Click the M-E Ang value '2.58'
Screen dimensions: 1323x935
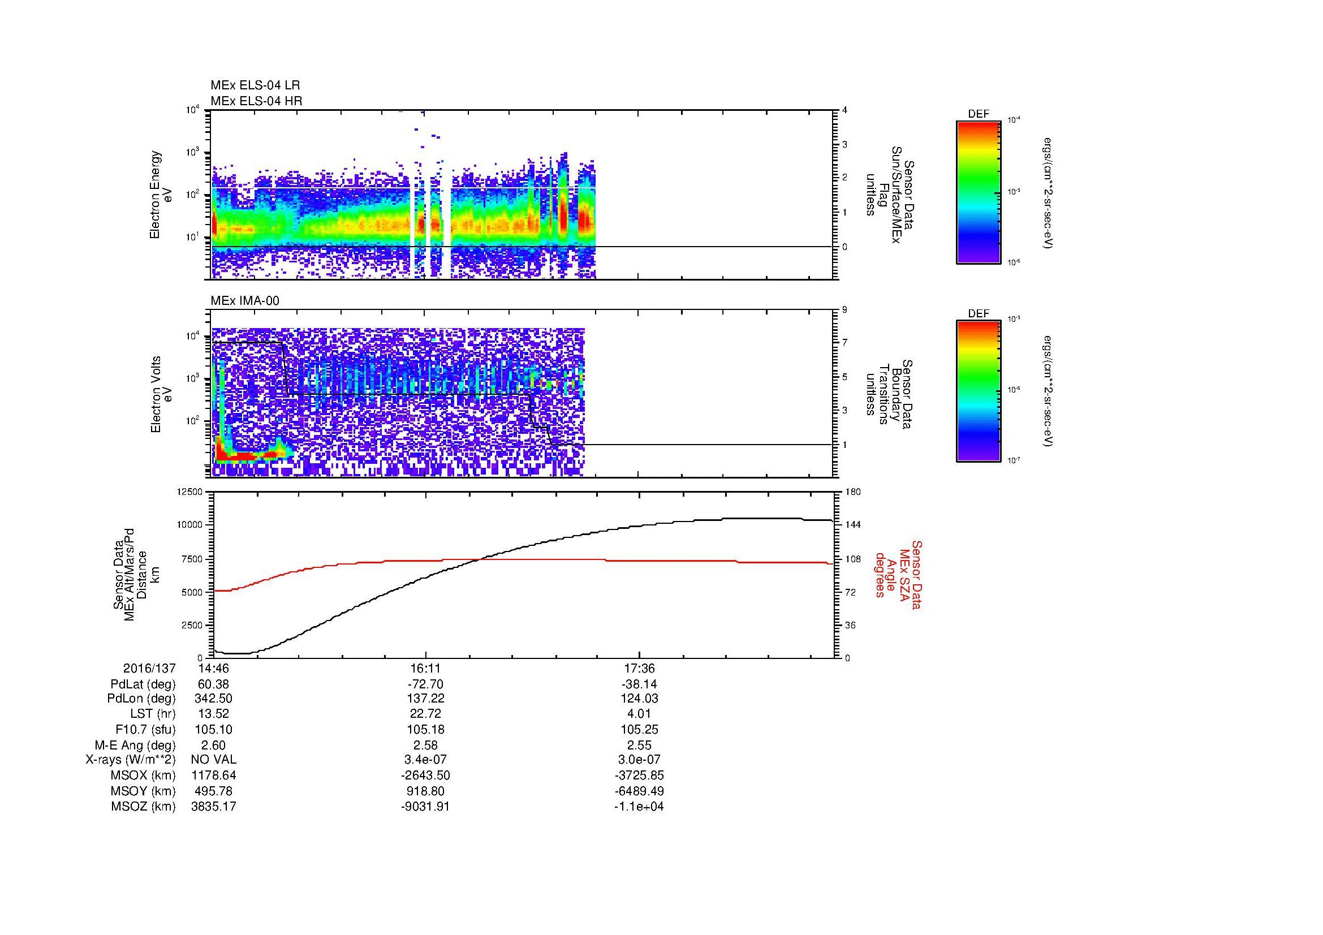click(x=425, y=746)
